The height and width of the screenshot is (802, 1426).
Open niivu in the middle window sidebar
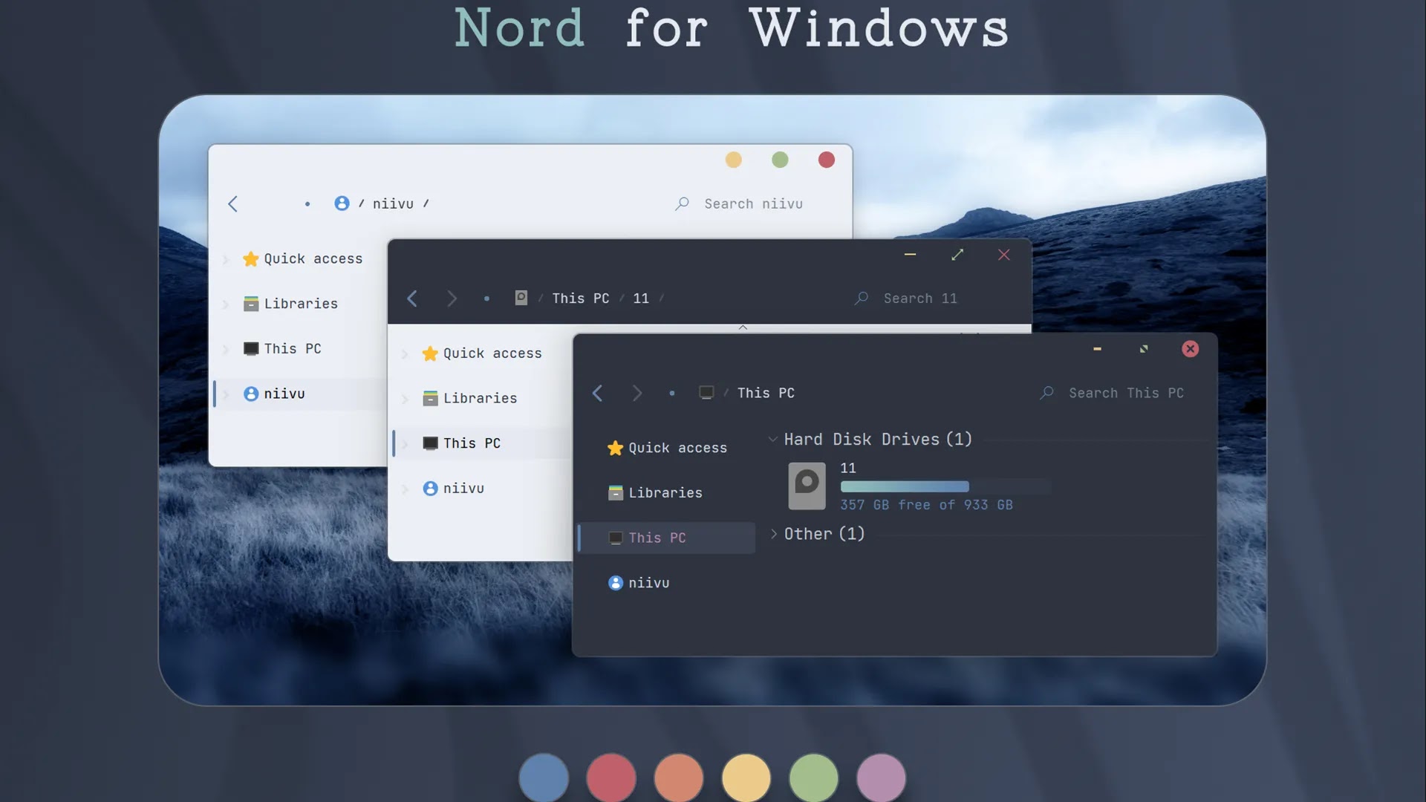click(x=453, y=488)
